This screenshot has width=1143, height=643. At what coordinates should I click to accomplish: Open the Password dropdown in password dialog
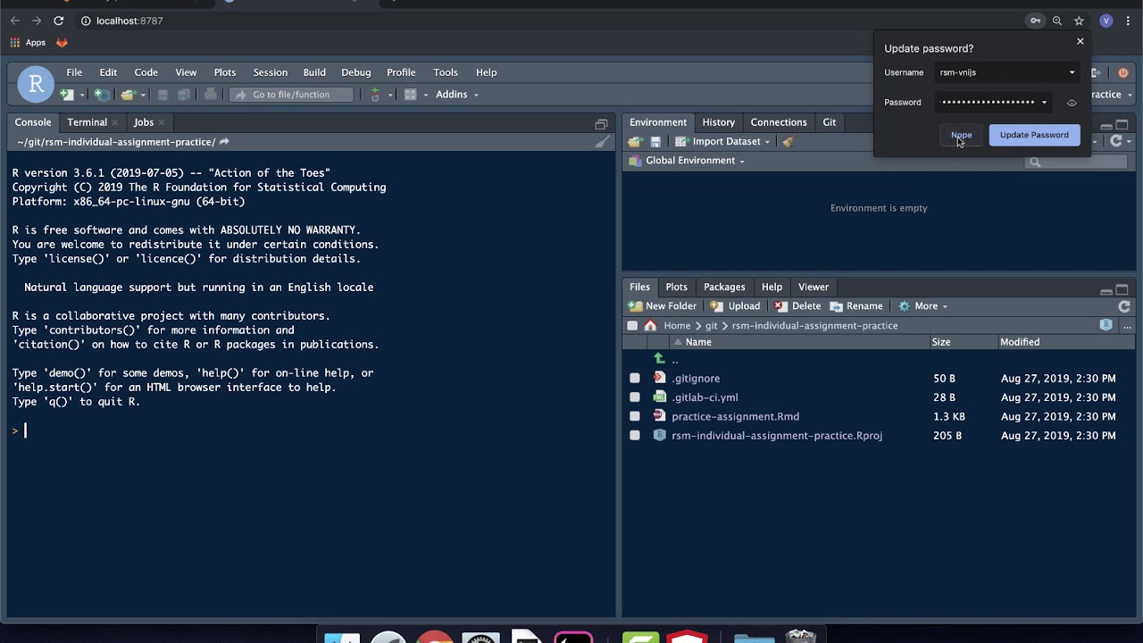[1043, 103]
